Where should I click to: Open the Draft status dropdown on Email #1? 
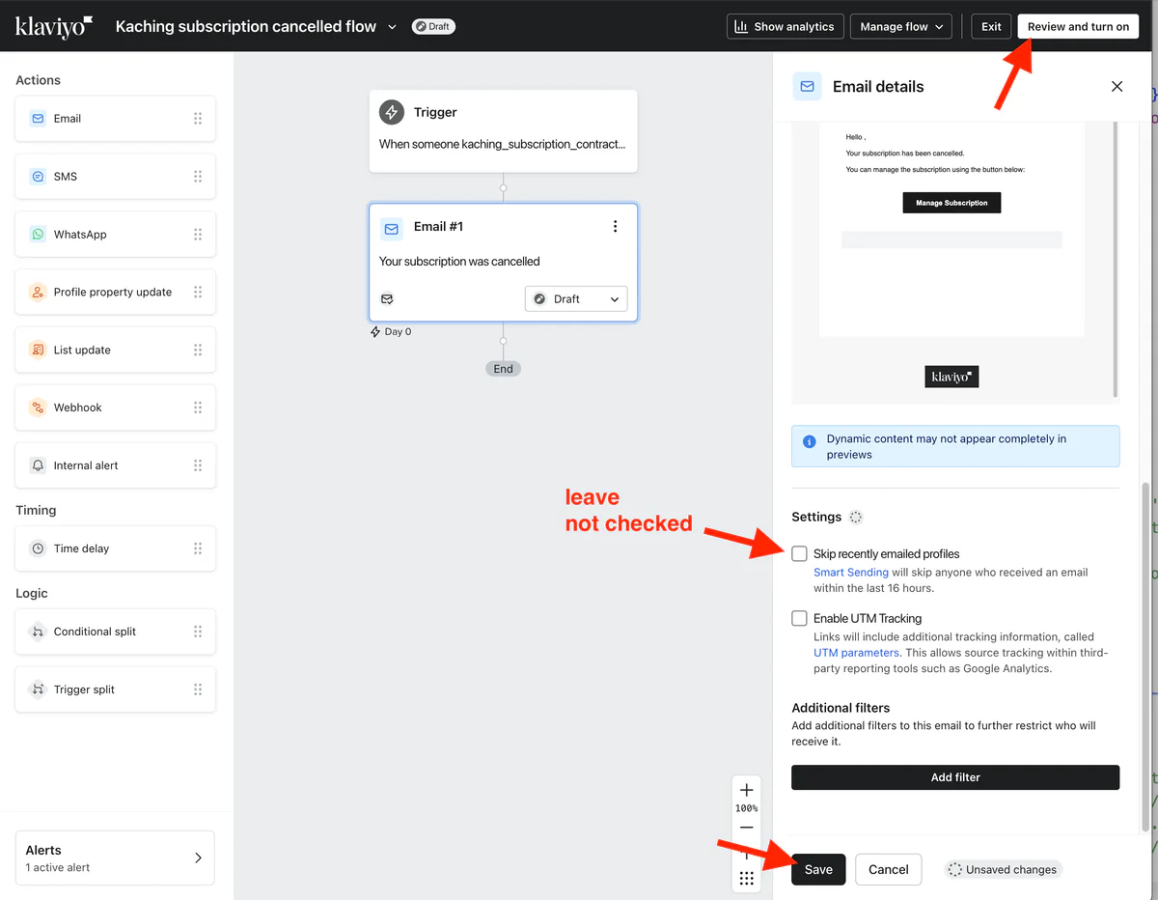tap(576, 299)
